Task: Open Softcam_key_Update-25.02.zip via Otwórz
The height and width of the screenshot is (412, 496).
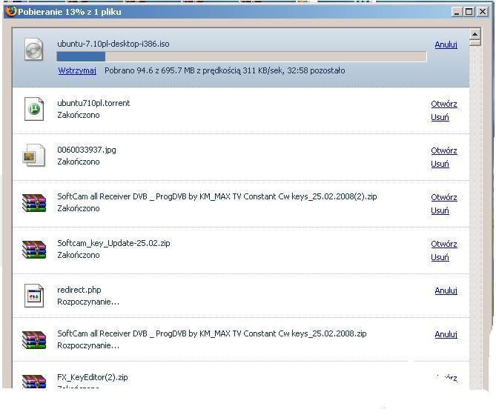Action: click(444, 244)
